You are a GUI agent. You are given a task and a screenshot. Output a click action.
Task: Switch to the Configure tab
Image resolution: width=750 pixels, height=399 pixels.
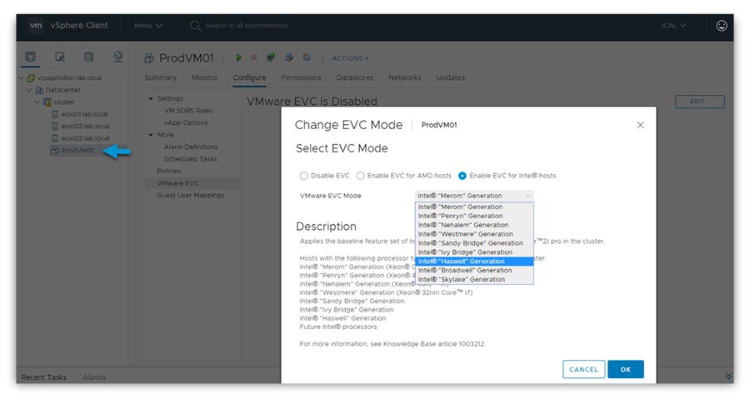click(x=249, y=77)
